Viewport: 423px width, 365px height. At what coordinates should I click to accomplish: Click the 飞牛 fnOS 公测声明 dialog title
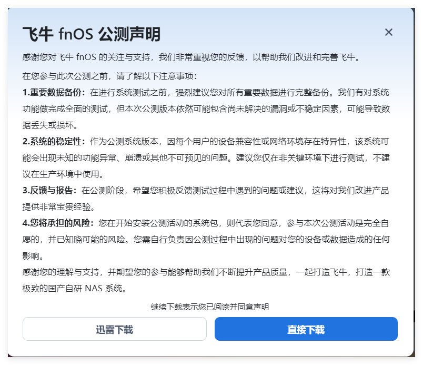click(x=92, y=34)
